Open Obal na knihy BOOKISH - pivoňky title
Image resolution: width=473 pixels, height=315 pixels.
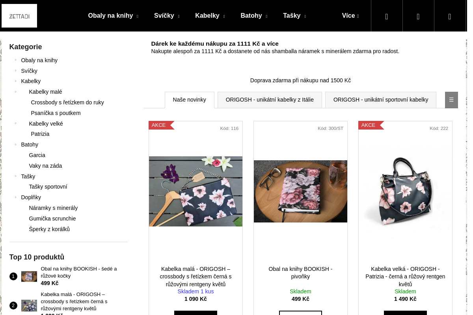pos(300,273)
